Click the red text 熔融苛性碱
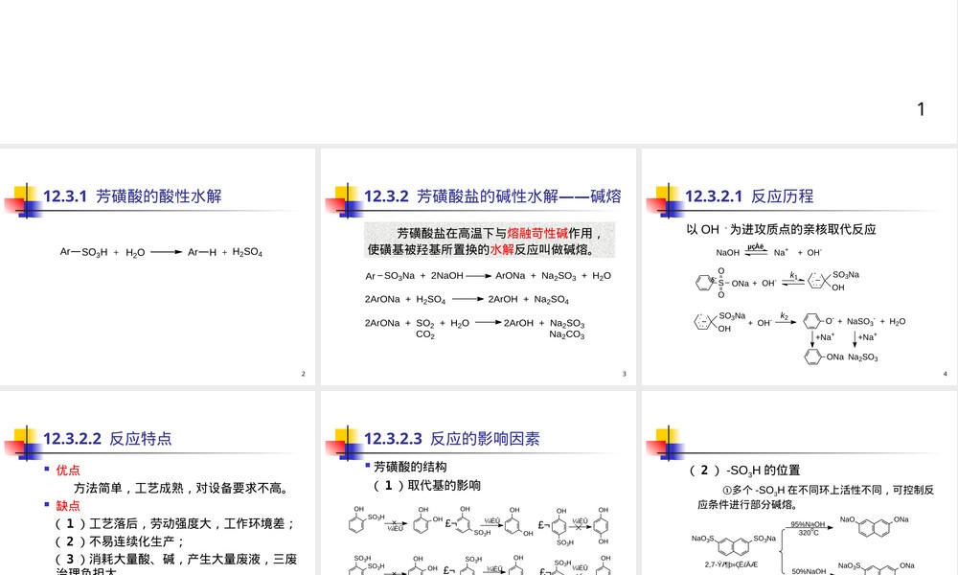The image size is (958, 575). click(x=537, y=234)
